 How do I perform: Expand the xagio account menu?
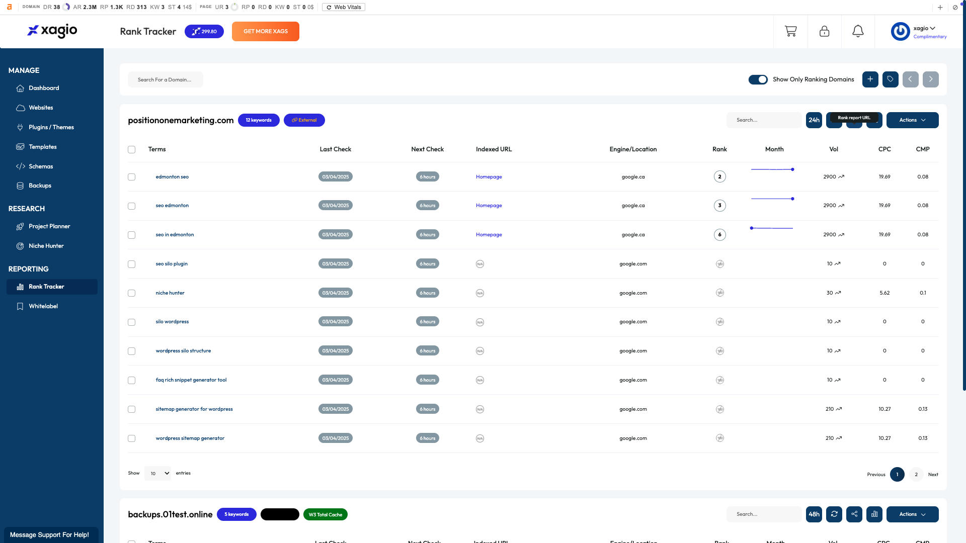coord(924,28)
